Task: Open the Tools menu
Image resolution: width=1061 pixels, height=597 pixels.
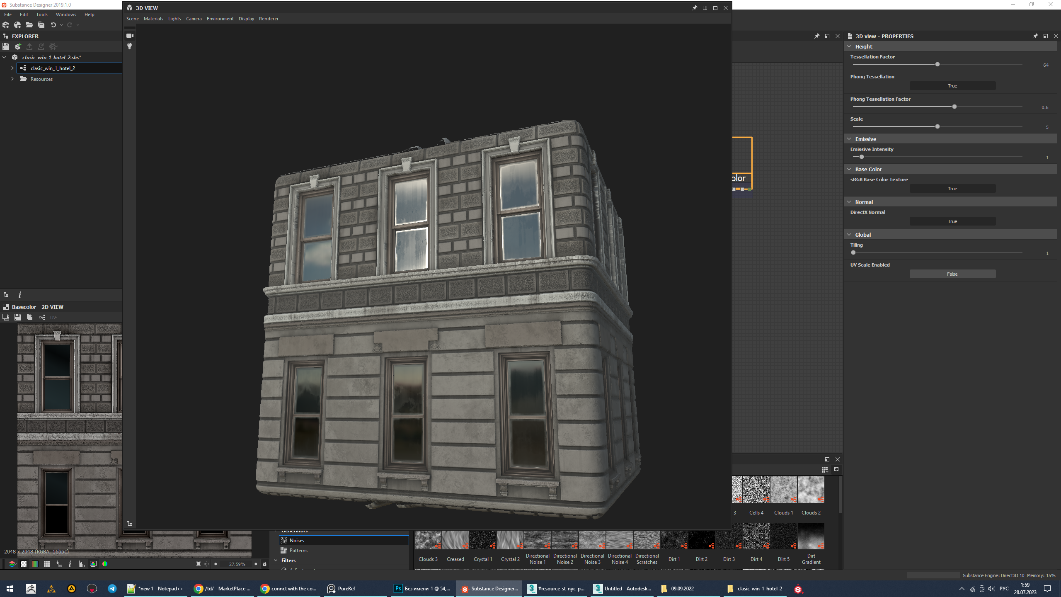Action: [42, 15]
